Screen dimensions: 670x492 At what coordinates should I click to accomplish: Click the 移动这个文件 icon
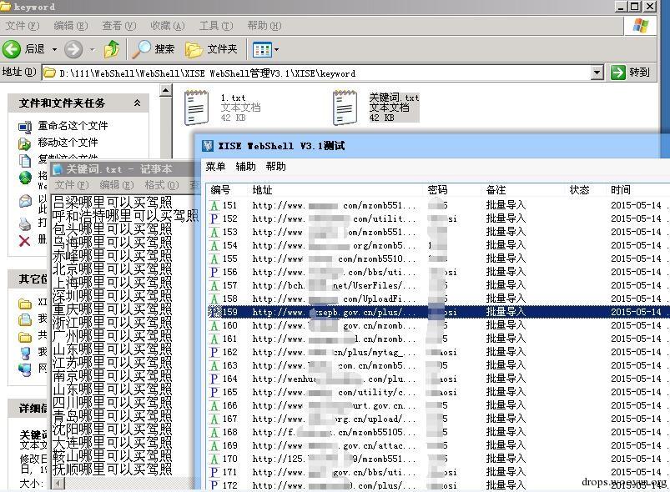(x=25, y=143)
